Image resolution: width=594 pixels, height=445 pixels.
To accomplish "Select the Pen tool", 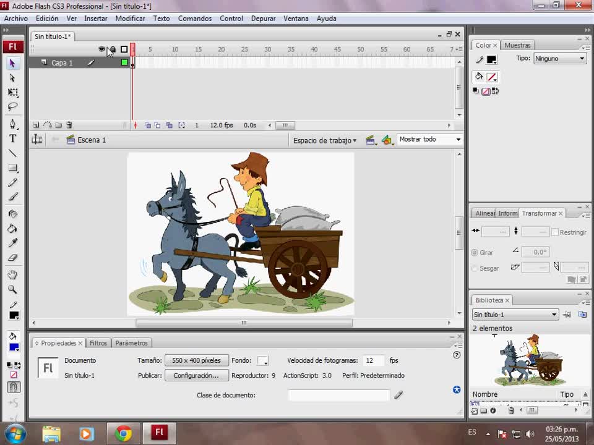I will point(12,124).
